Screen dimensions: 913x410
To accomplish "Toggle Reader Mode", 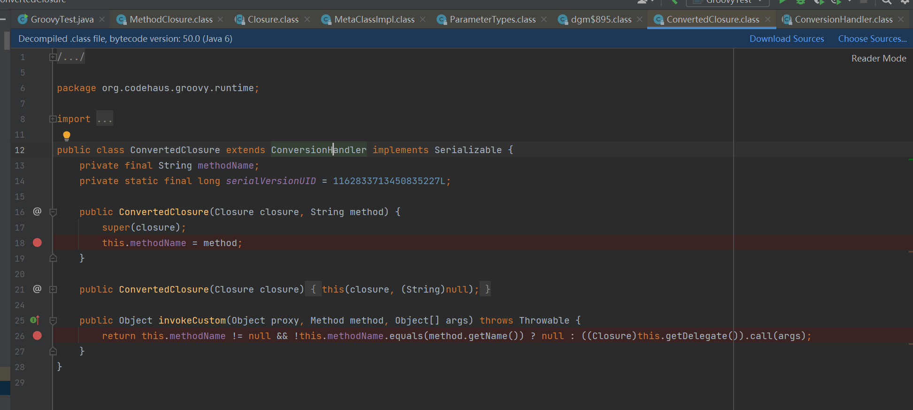I will (x=879, y=58).
